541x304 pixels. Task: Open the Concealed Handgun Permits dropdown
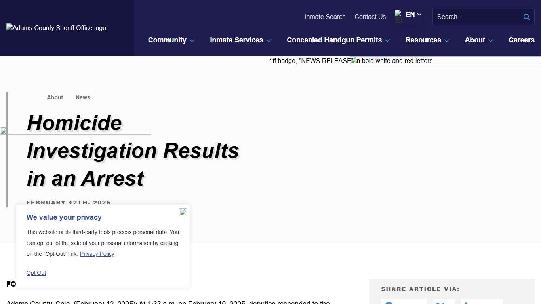coord(338,40)
